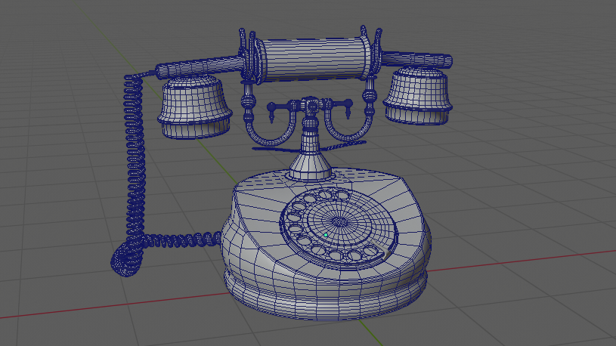Image resolution: width=616 pixels, height=346 pixels.
Task: Click the coiled cord where it meets the base
Action: pyautogui.click(x=214, y=239)
